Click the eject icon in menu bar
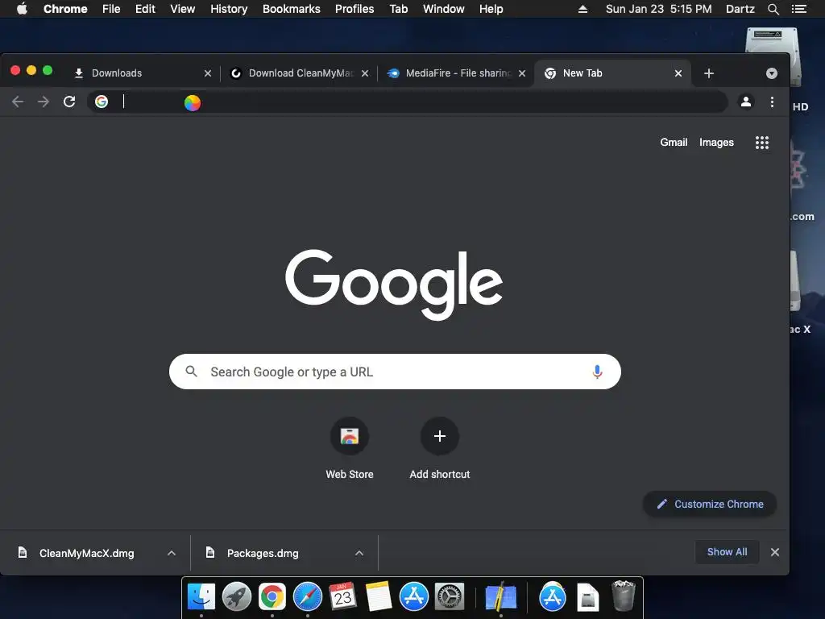The image size is (825, 619). (582, 9)
